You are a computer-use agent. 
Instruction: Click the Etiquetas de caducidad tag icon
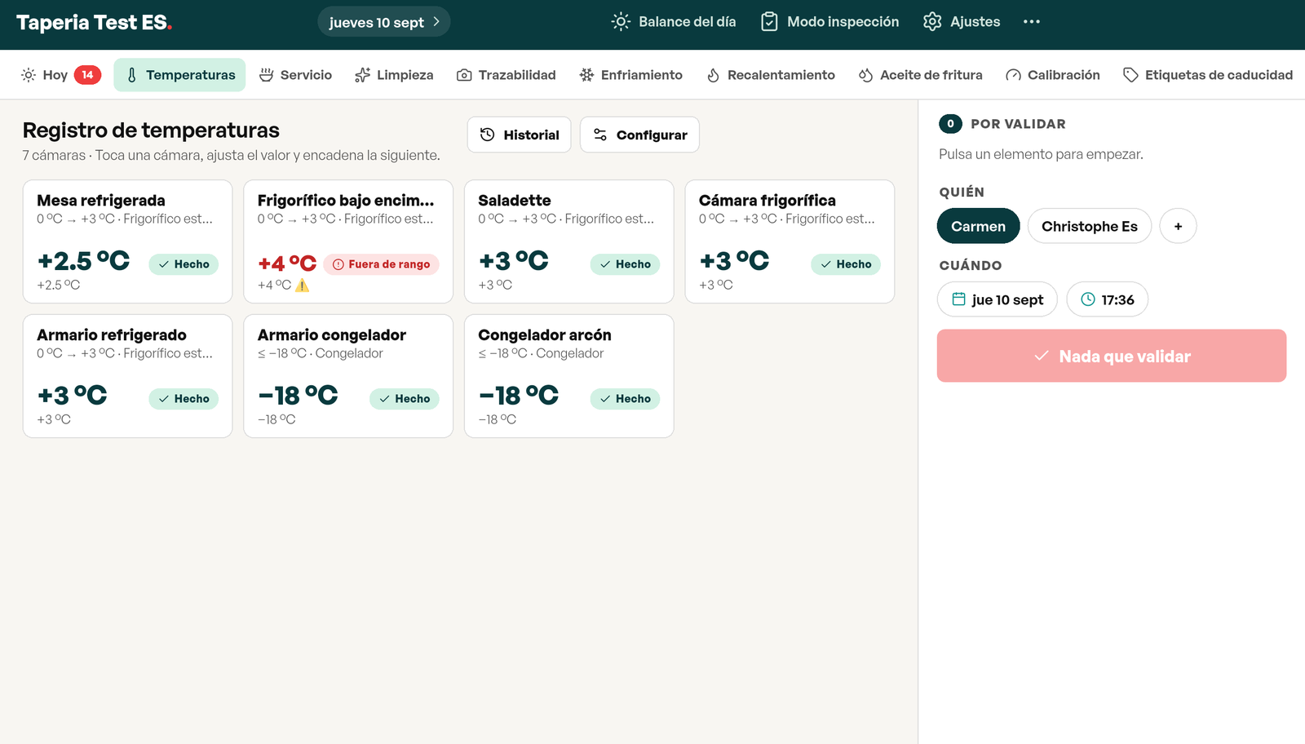(1130, 75)
